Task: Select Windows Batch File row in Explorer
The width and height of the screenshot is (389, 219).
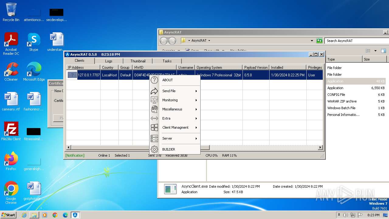Action: click(356, 108)
